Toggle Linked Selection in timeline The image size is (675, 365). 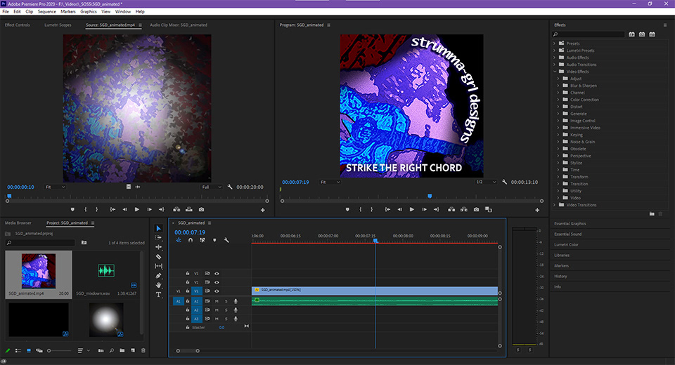(202, 240)
